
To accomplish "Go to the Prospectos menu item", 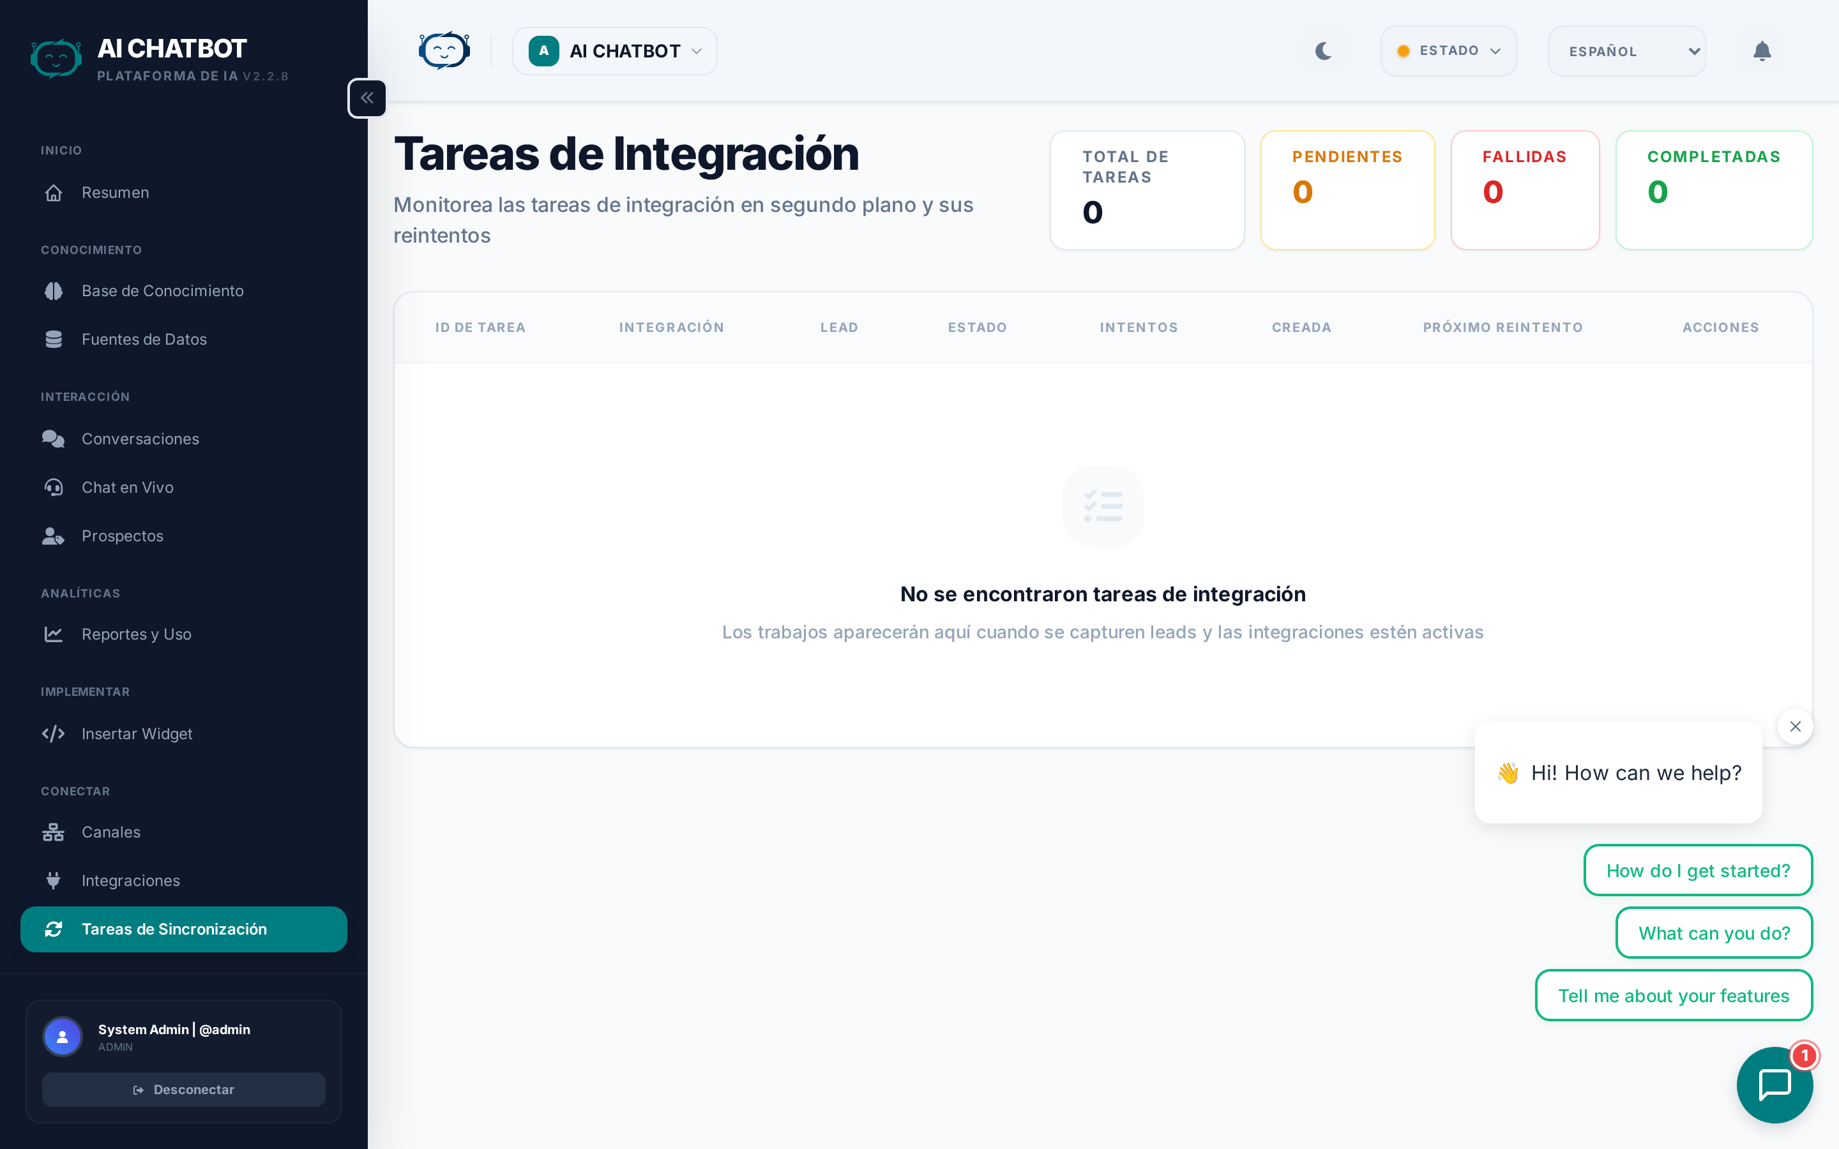I will (123, 536).
